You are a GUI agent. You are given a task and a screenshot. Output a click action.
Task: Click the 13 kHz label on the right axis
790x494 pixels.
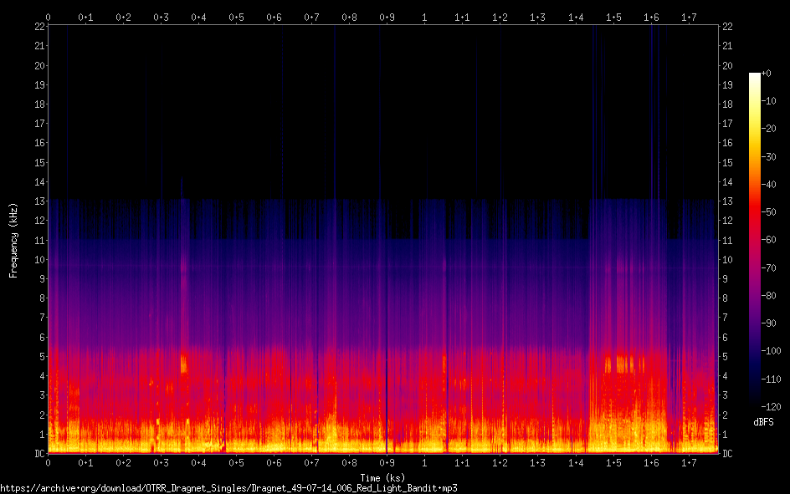pyautogui.click(x=727, y=201)
